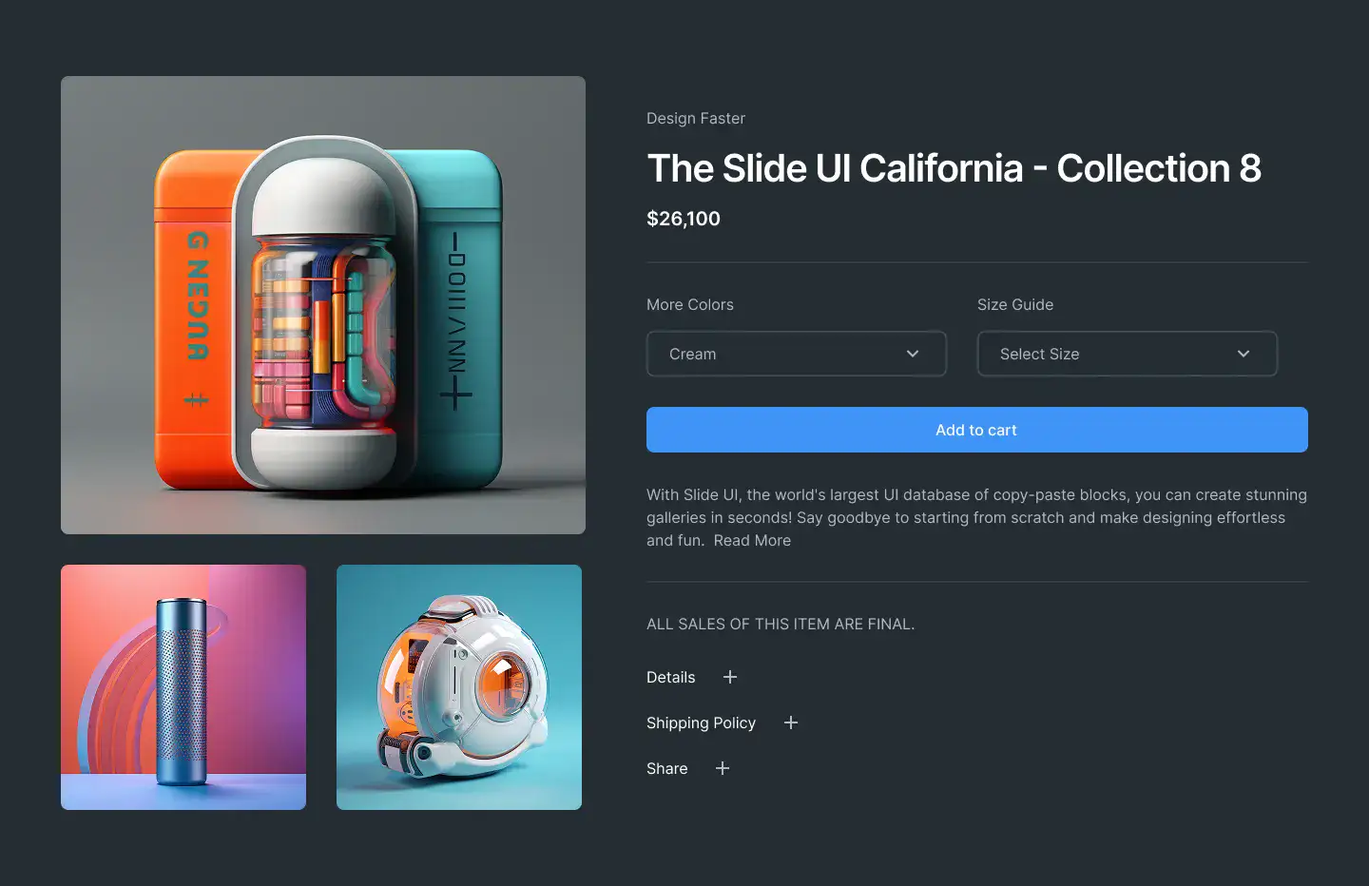Viewport: 1369px width, 886px height.
Task: View the blue speaker thumbnail image
Action: click(x=183, y=687)
